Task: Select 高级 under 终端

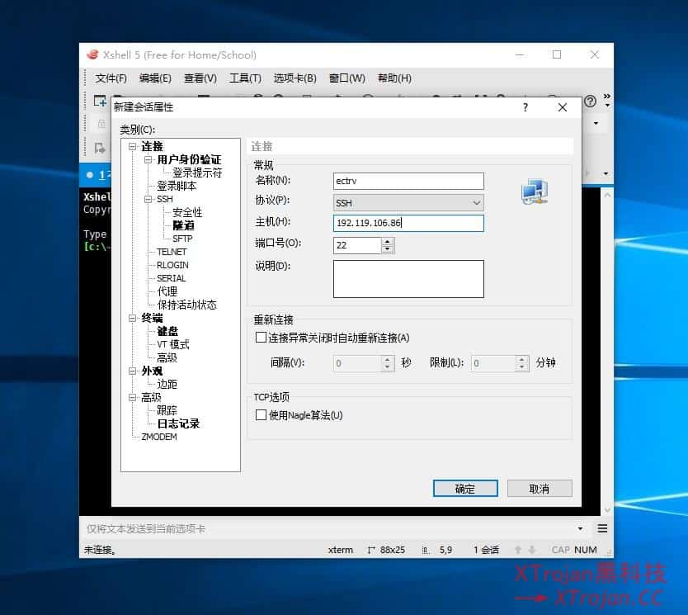Action: [x=167, y=357]
